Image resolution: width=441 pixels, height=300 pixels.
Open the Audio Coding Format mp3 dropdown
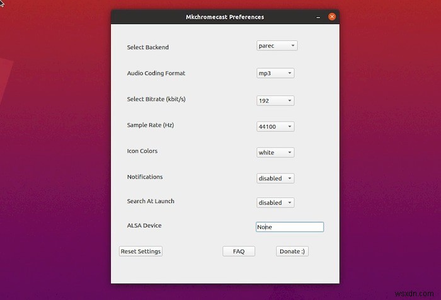[x=275, y=73]
